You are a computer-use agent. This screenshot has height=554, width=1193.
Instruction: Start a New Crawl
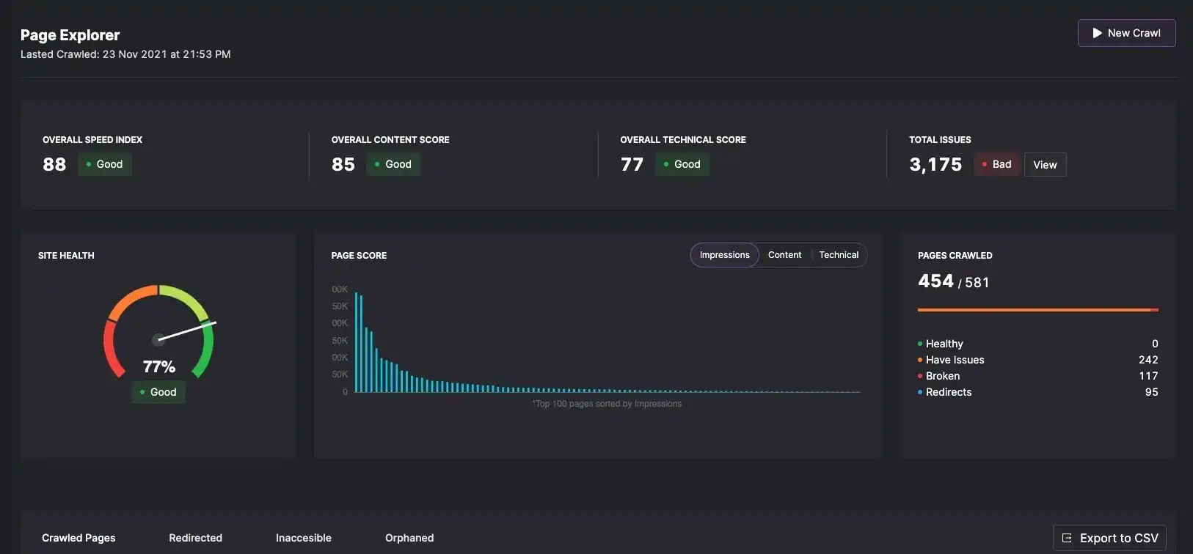(x=1126, y=33)
